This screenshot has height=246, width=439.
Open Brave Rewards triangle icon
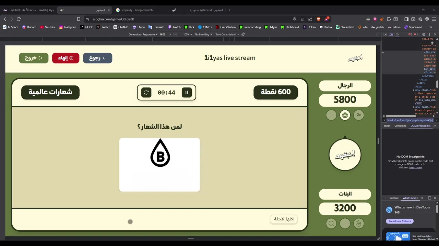[327, 19]
